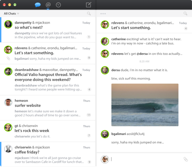The image size is (192, 167).
Task: Select 'Let's start something.' chat in list
Action: pyautogui.click(x=48, y=53)
